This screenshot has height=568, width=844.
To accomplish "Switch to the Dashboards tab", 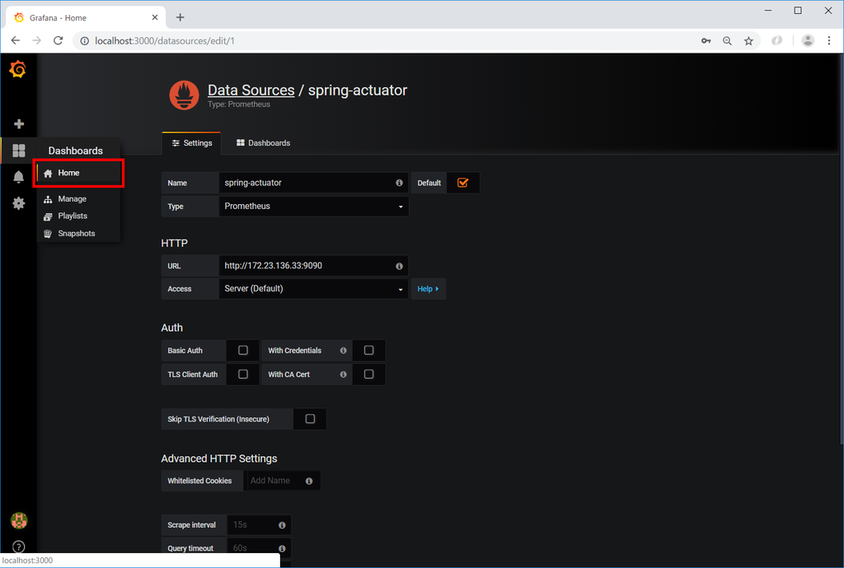I will coord(263,143).
